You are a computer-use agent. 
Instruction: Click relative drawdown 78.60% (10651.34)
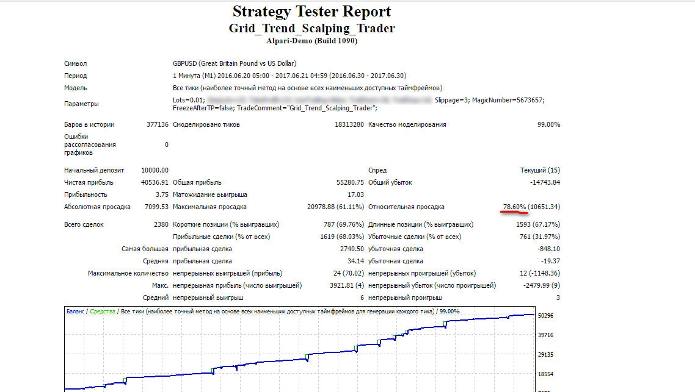click(531, 207)
